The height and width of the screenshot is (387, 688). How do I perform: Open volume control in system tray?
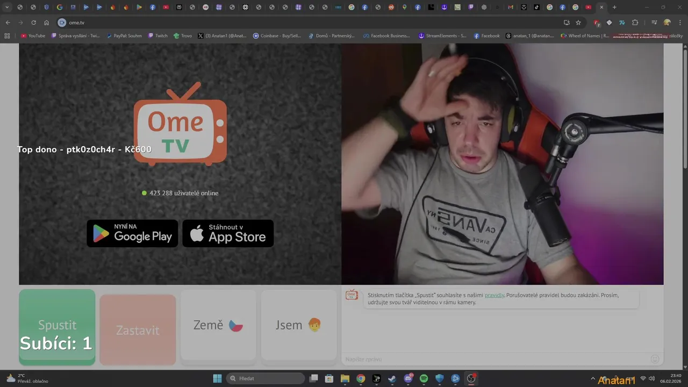[652, 378]
